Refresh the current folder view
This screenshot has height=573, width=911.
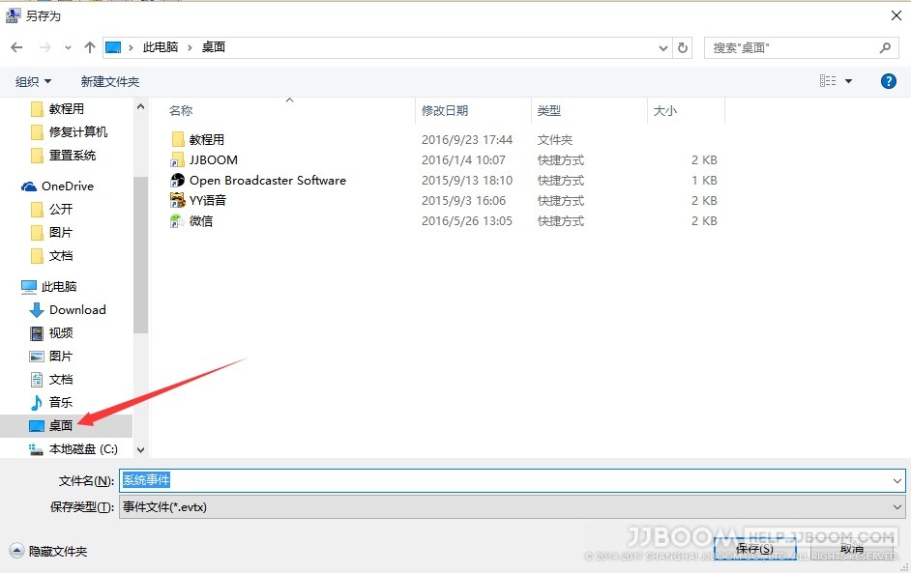(x=683, y=47)
